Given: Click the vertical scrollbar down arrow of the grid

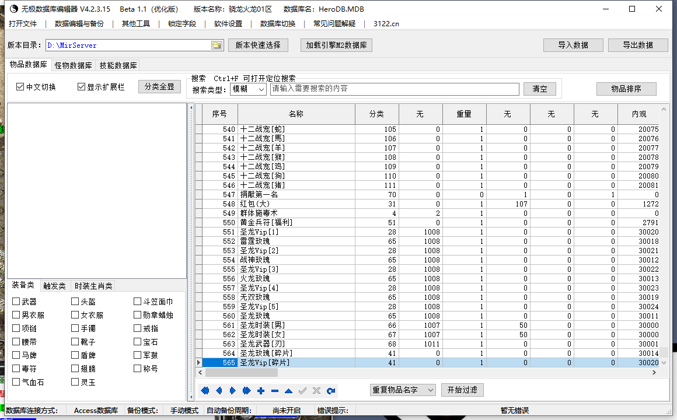Looking at the screenshot, I should tap(664, 363).
